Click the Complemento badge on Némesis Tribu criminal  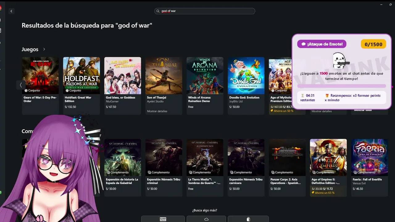[159, 172]
